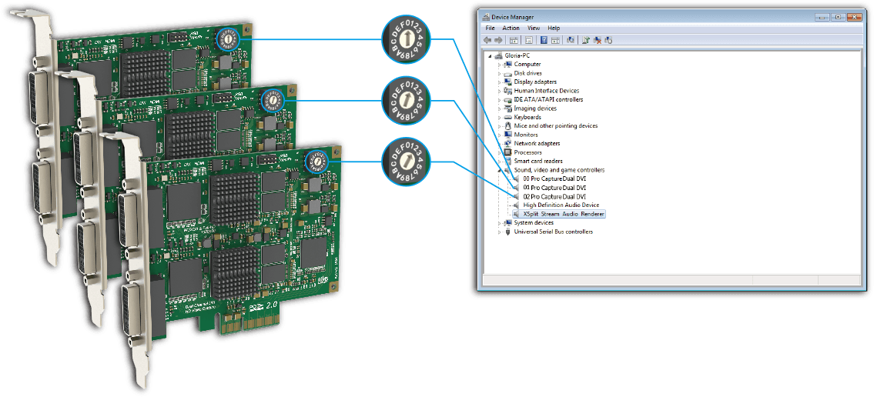Expand the Human Interface Devices category
The height and width of the screenshot is (397, 874).
(500, 91)
